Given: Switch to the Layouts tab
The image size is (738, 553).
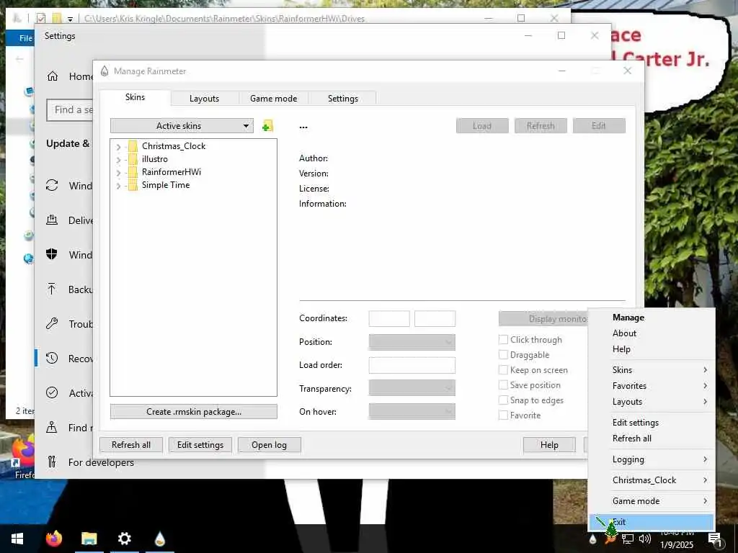Looking at the screenshot, I should (204, 98).
